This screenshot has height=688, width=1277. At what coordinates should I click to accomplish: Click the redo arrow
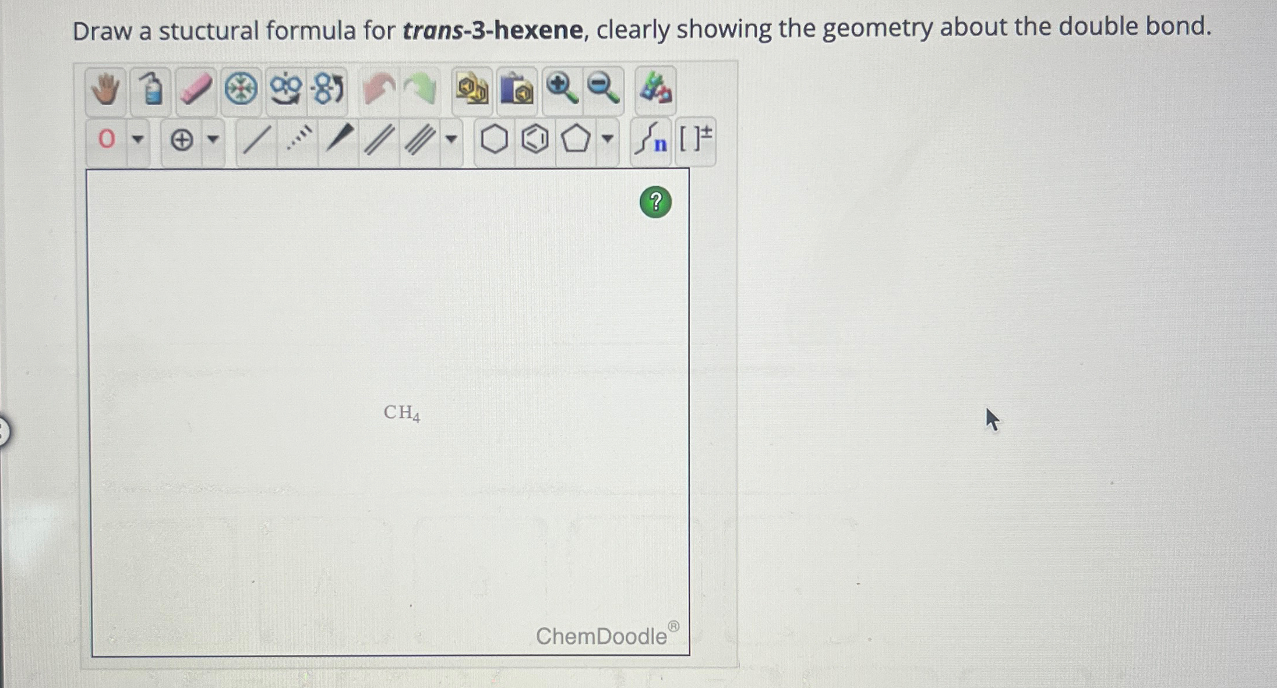click(421, 88)
